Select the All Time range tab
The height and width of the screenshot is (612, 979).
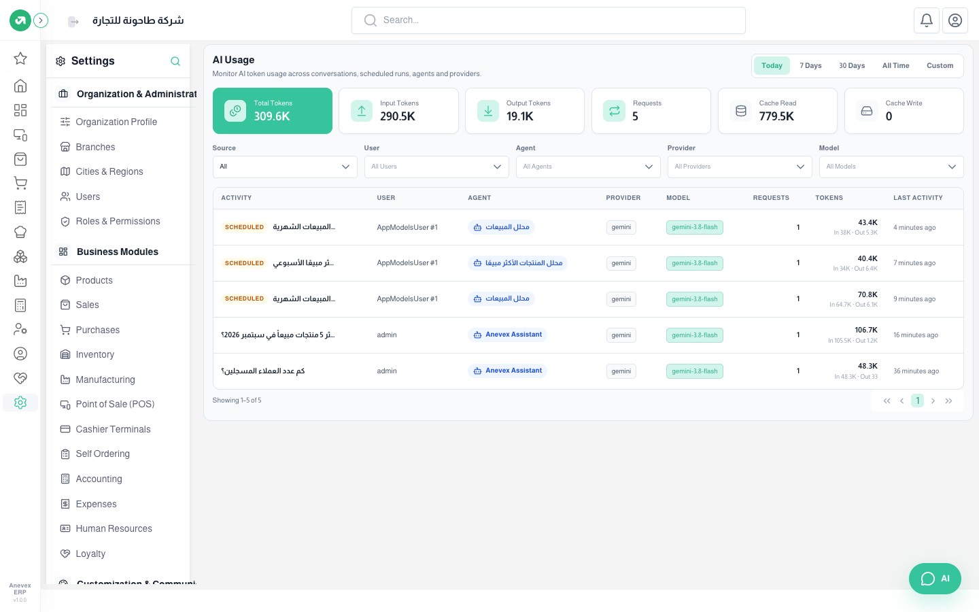(x=895, y=66)
